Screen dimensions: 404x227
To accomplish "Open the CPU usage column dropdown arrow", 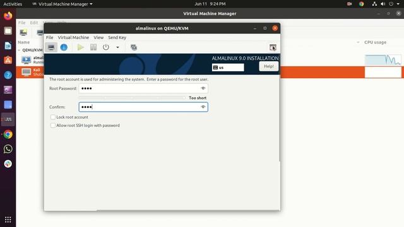I will pyautogui.click(x=358, y=42).
